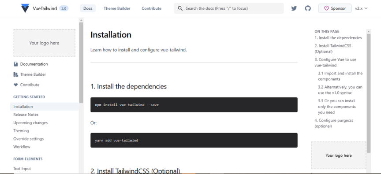Open the Contribute top menu item
The width and height of the screenshot is (381, 174).
tap(151, 8)
